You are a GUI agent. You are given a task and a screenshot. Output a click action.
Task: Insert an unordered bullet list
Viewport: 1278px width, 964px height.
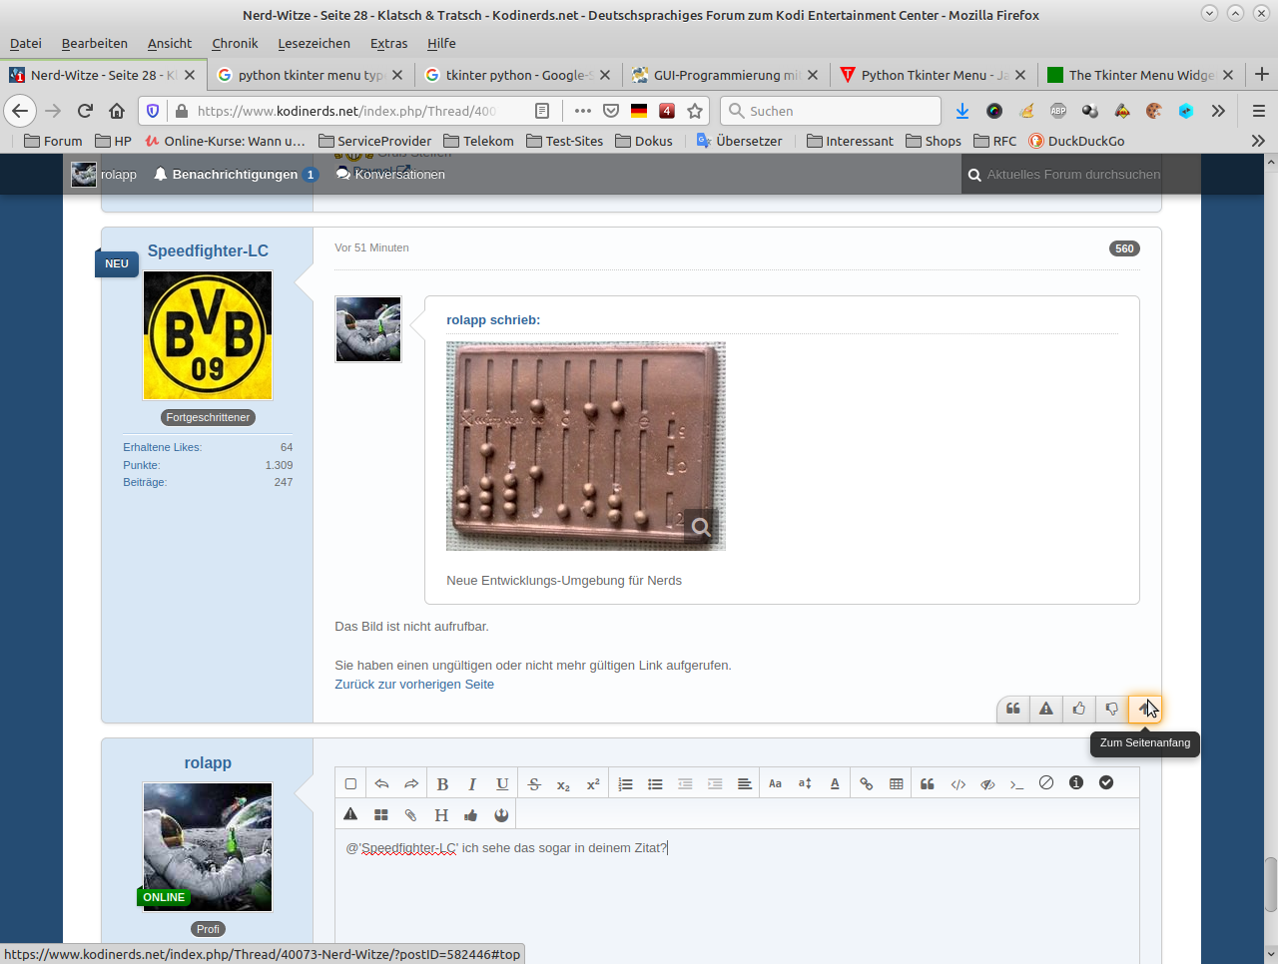655,783
